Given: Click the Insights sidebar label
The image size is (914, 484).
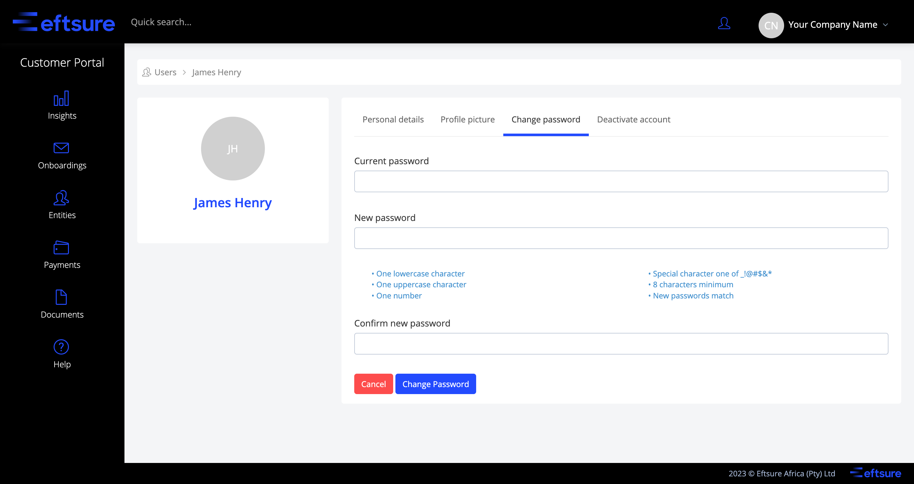Looking at the screenshot, I should (62, 116).
